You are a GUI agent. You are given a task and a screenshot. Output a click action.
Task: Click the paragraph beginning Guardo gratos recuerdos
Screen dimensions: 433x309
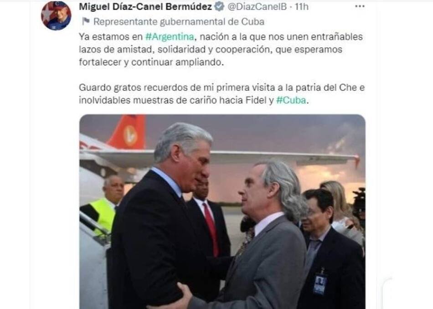[222, 94]
